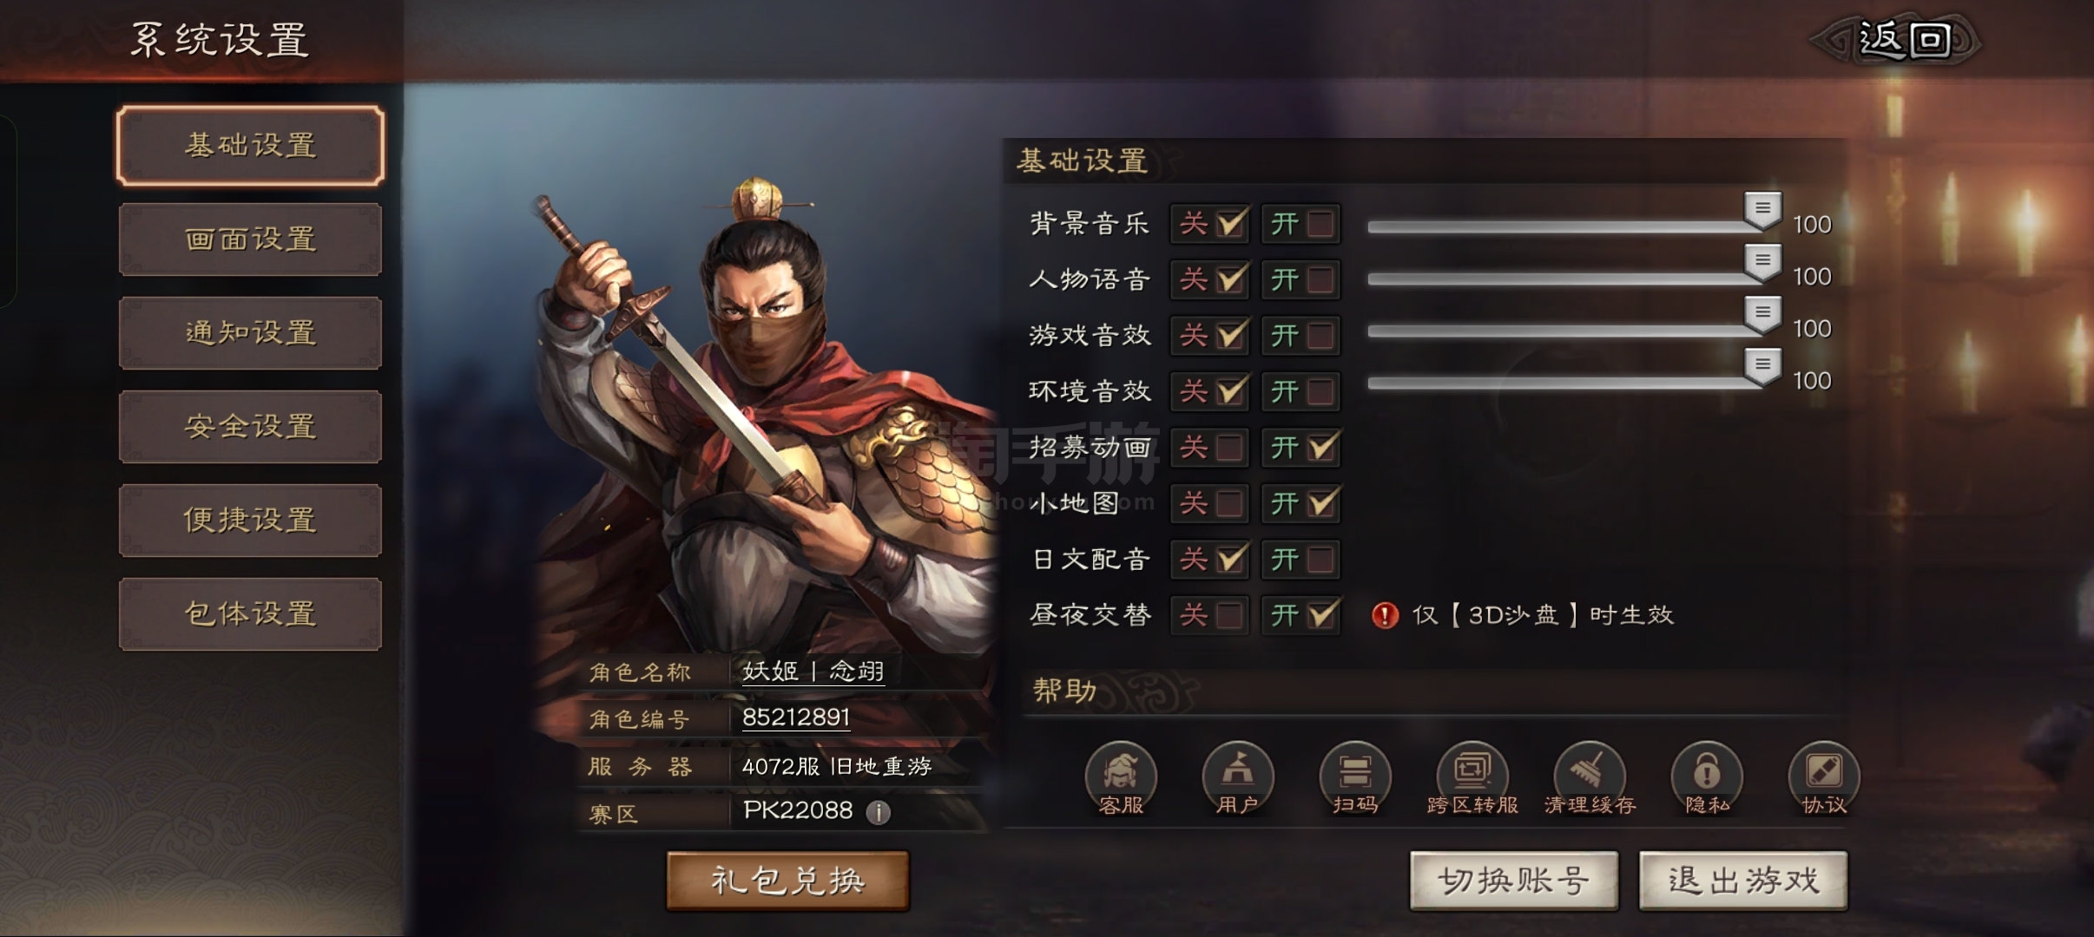Tap the info icon beside PK22088

pyautogui.click(x=878, y=812)
